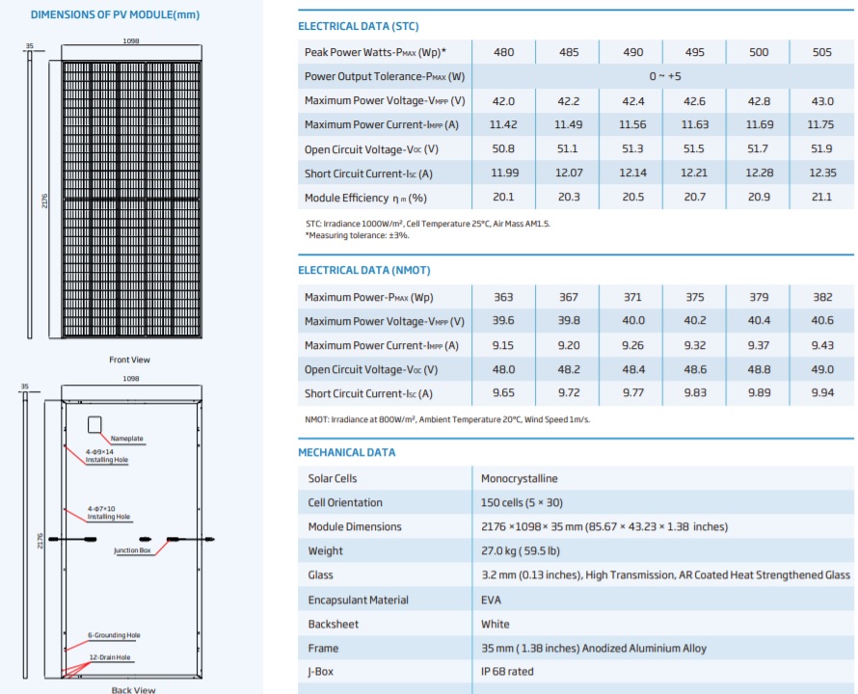Click the 'ELECTRICAL DATA (STC)' heading
The width and height of the screenshot is (858, 694).
tap(359, 26)
